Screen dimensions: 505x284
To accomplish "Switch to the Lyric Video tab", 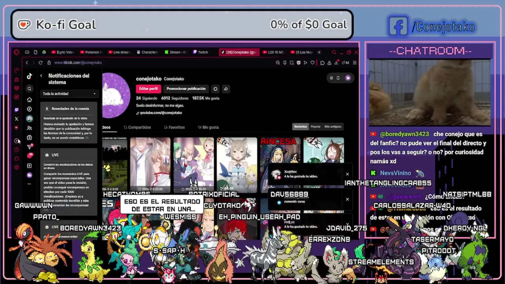I will click(63, 52).
